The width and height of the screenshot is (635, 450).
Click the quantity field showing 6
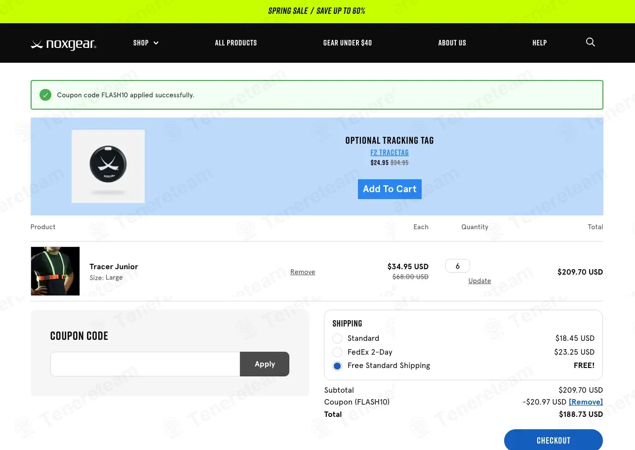[x=458, y=266]
